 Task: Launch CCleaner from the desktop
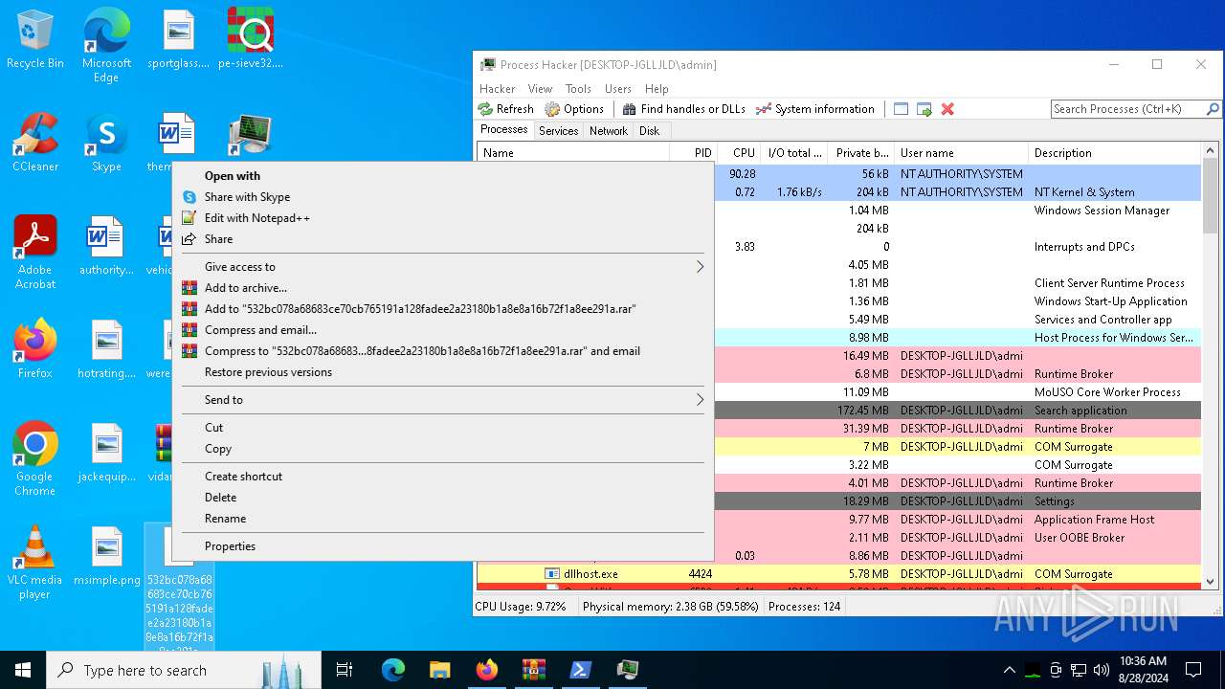point(35,143)
